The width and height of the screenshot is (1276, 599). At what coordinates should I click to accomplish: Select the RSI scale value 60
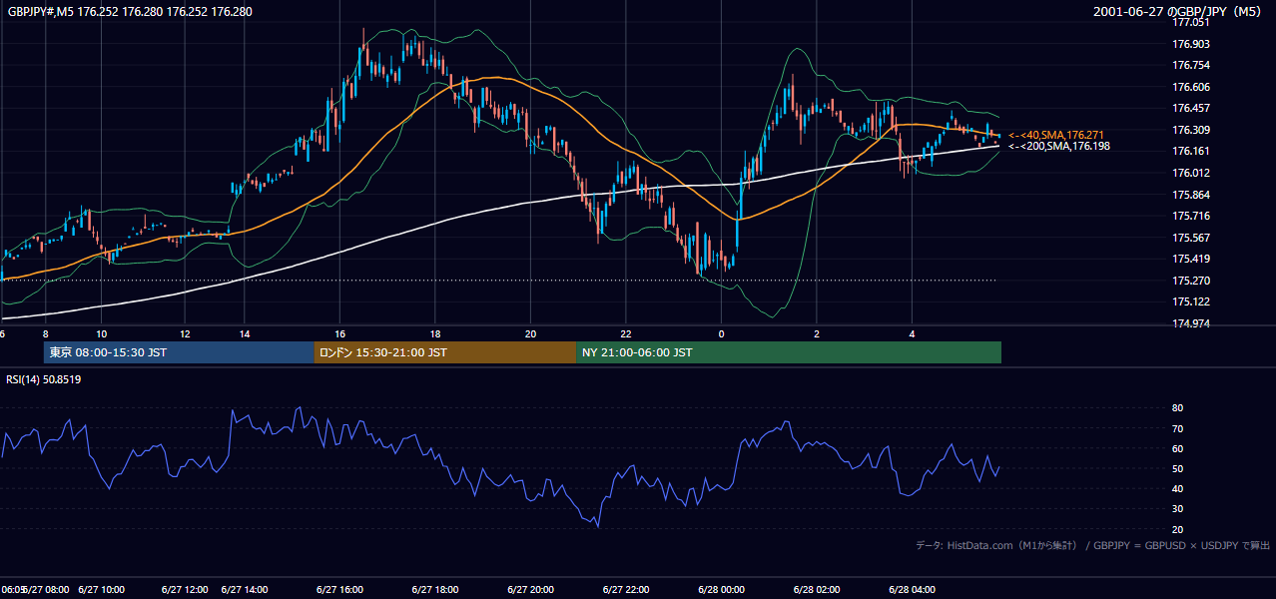click(1178, 448)
